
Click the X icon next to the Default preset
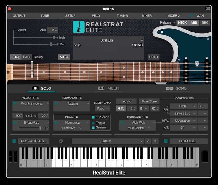click(155, 141)
